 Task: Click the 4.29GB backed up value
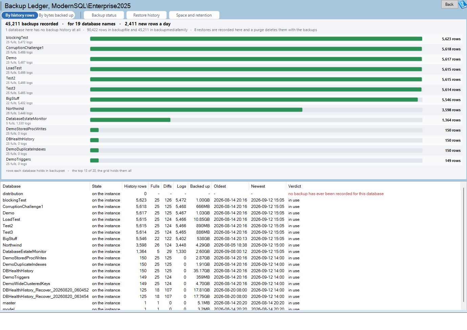203,245
